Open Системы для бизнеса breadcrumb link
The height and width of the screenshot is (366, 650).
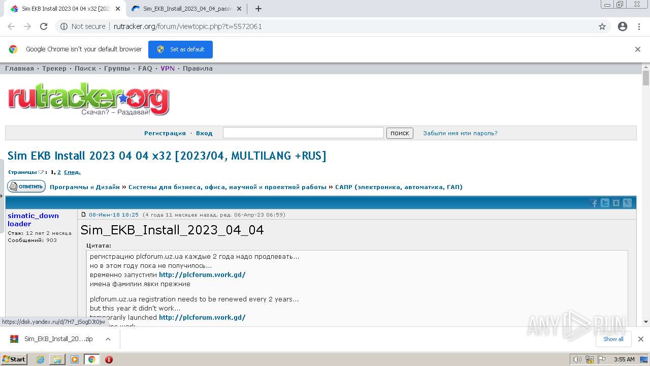coord(227,187)
